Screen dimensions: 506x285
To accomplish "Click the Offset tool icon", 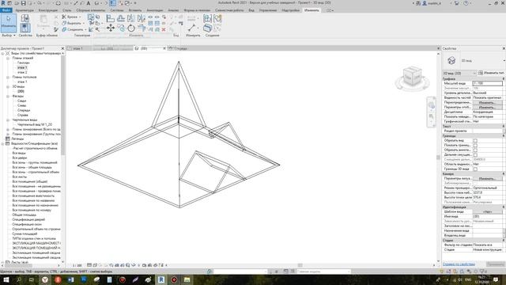I will (121, 19).
